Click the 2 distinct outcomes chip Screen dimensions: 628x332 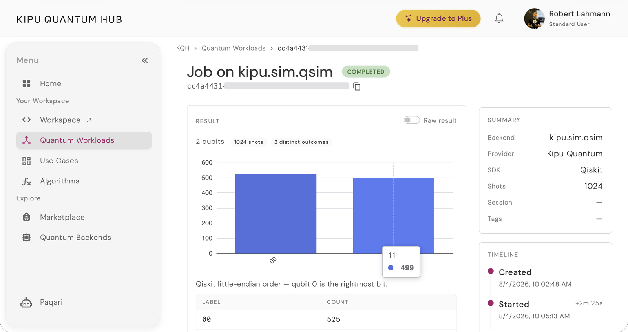301,142
